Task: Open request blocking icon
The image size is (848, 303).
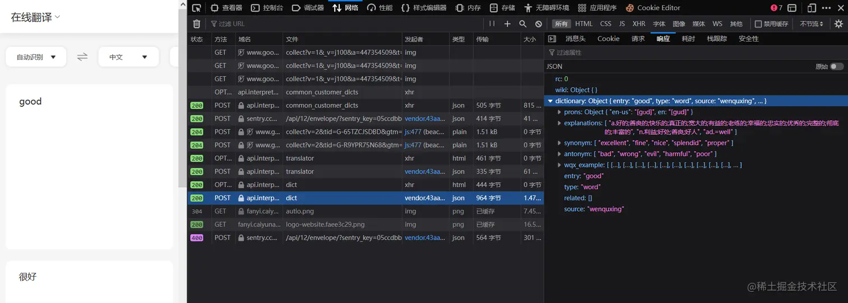Action: (x=538, y=24)
